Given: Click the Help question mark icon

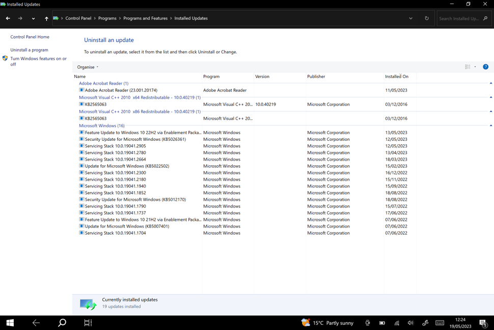Looking at the screenshot, I should (485, 66).
